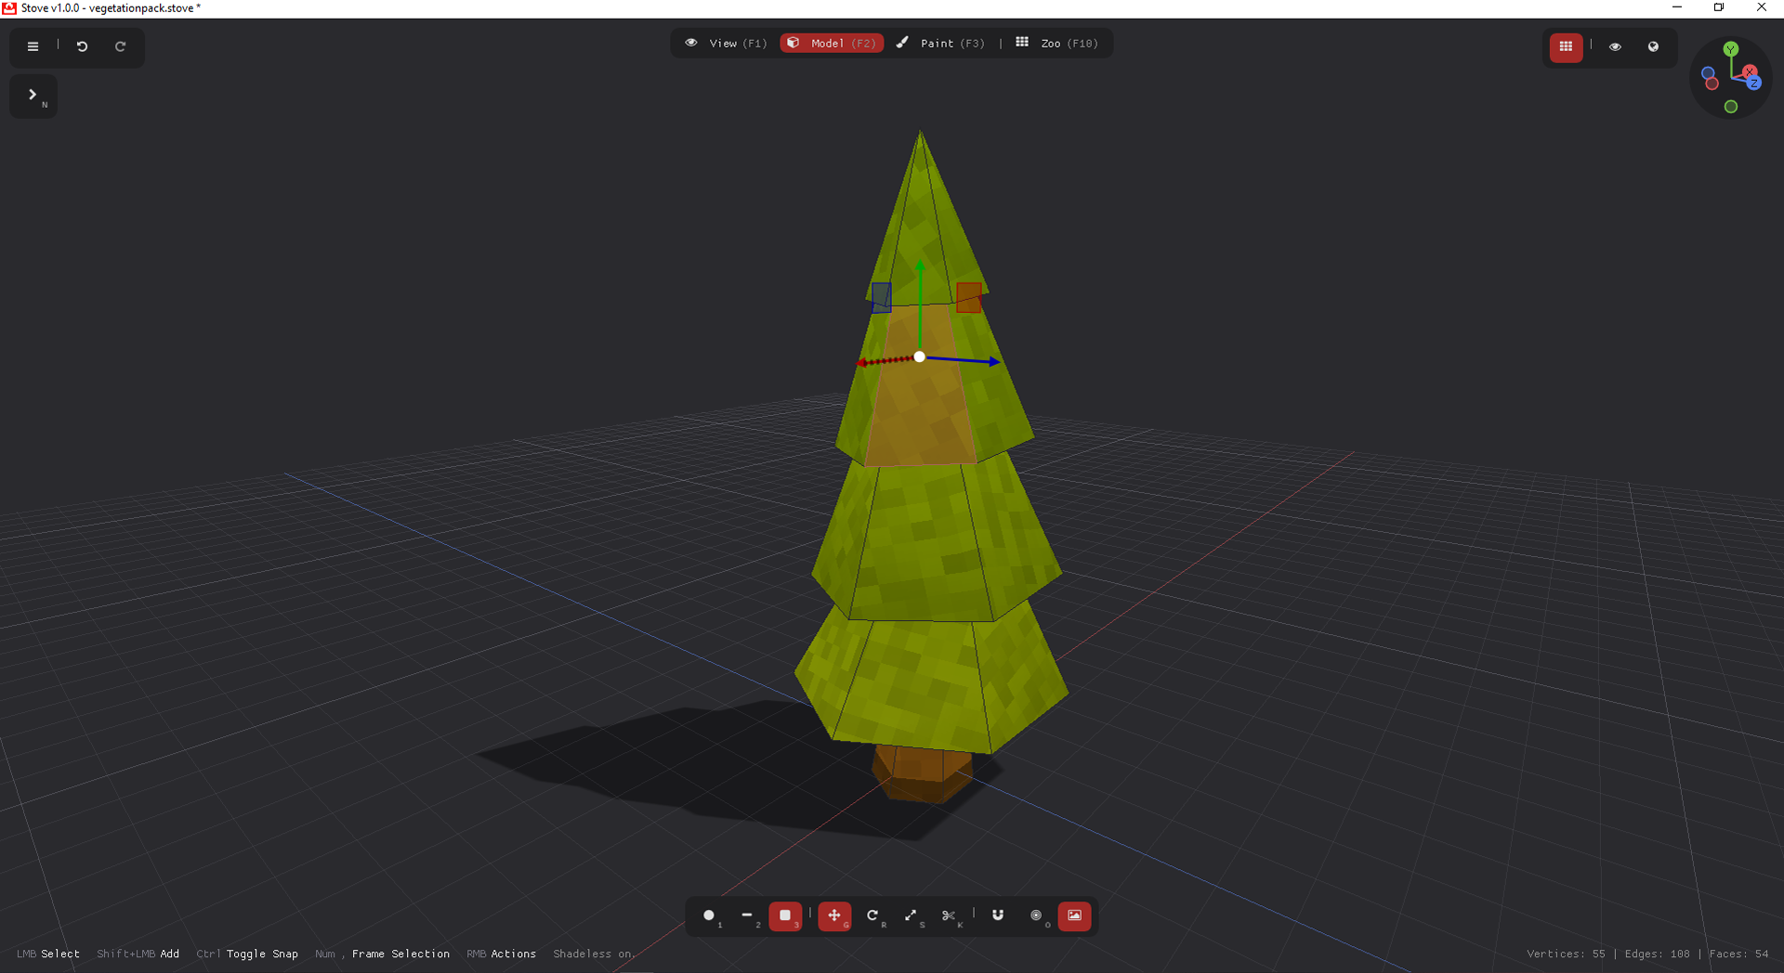Viewport: 1784px width, 973px height.
Task: Select face mode in bottom toolbar
Action: coord(786,916)
